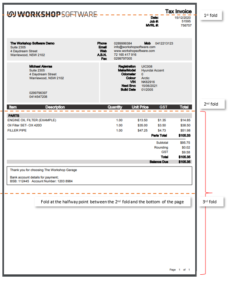231x281 pixels.
Task: Click mobile number 0412213123
Action: pyautogui.click(x=164, y=44)
